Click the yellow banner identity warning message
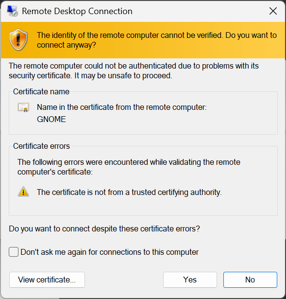286x299 pixels. coord(157,40)
